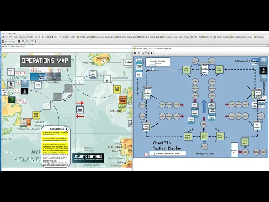Click the Combat Prep instruction card
The width and height of the screenshot is (269, 202).
coord(55,146)
